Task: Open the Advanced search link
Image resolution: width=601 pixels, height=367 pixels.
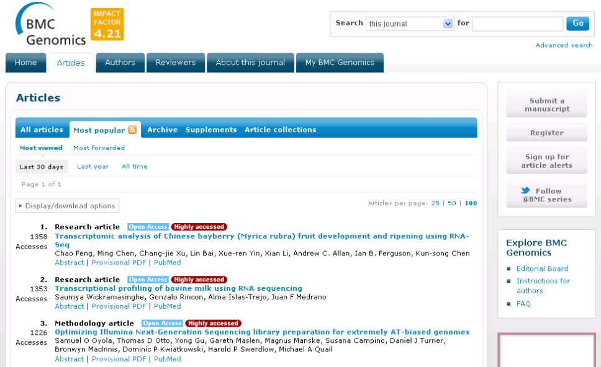Action: click(564, 45)
